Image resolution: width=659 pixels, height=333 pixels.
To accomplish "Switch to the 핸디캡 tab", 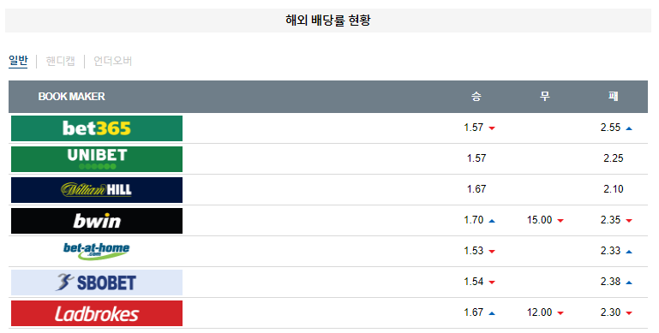I will (61, 61).
